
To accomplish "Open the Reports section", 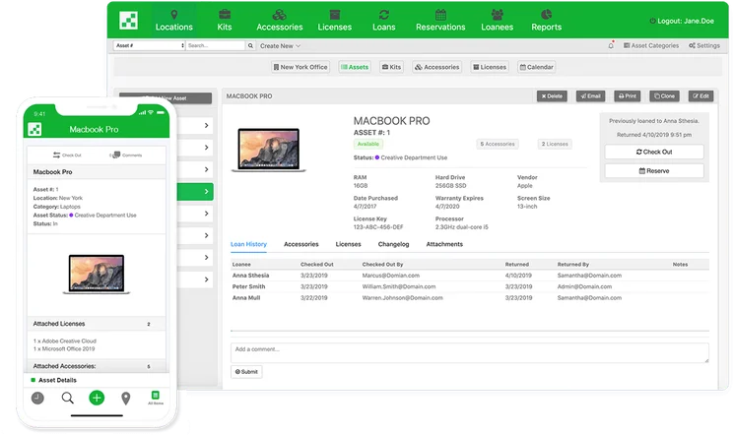I will pyautogui.click(x=546, y=21).
